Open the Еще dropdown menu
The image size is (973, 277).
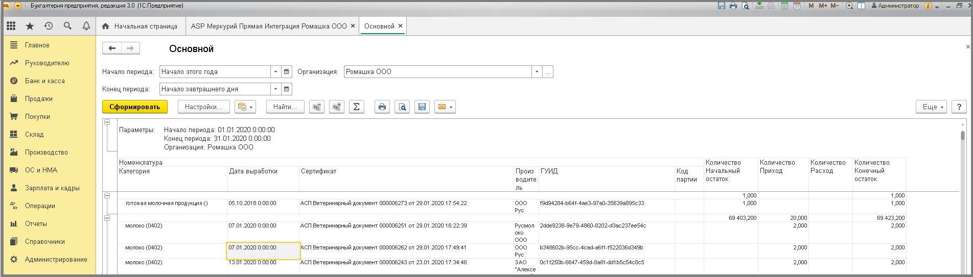click(x=932, y=107)
